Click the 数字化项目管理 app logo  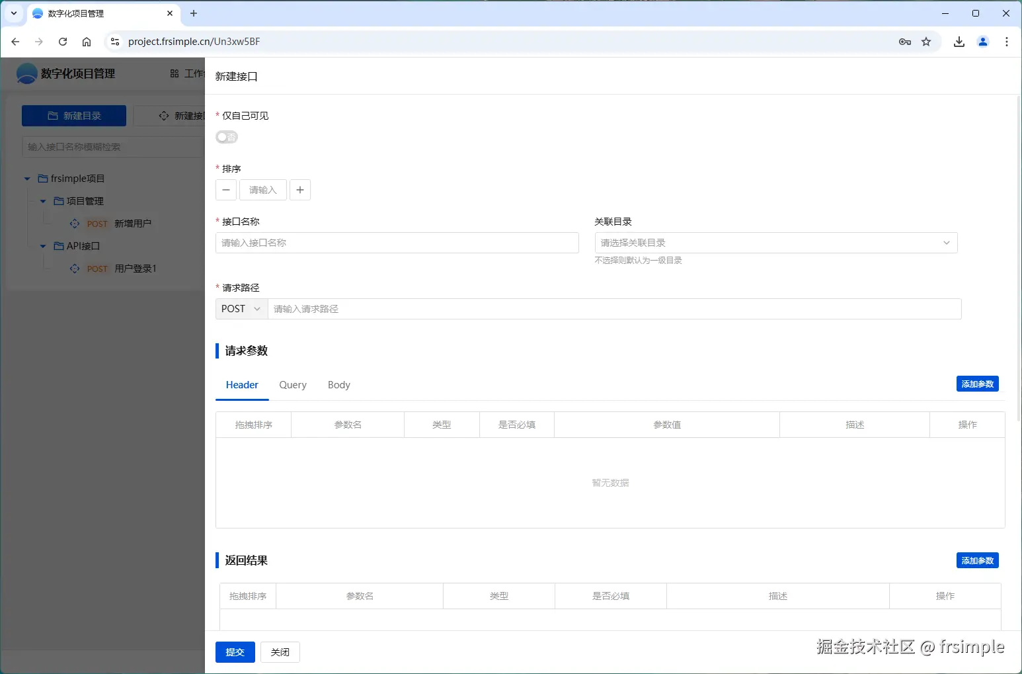(26, 73)
